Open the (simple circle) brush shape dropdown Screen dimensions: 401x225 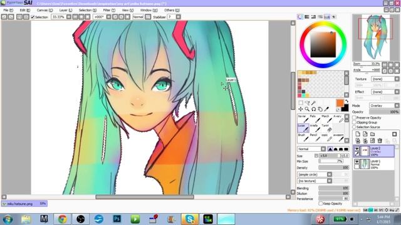(x=315, y=174)
